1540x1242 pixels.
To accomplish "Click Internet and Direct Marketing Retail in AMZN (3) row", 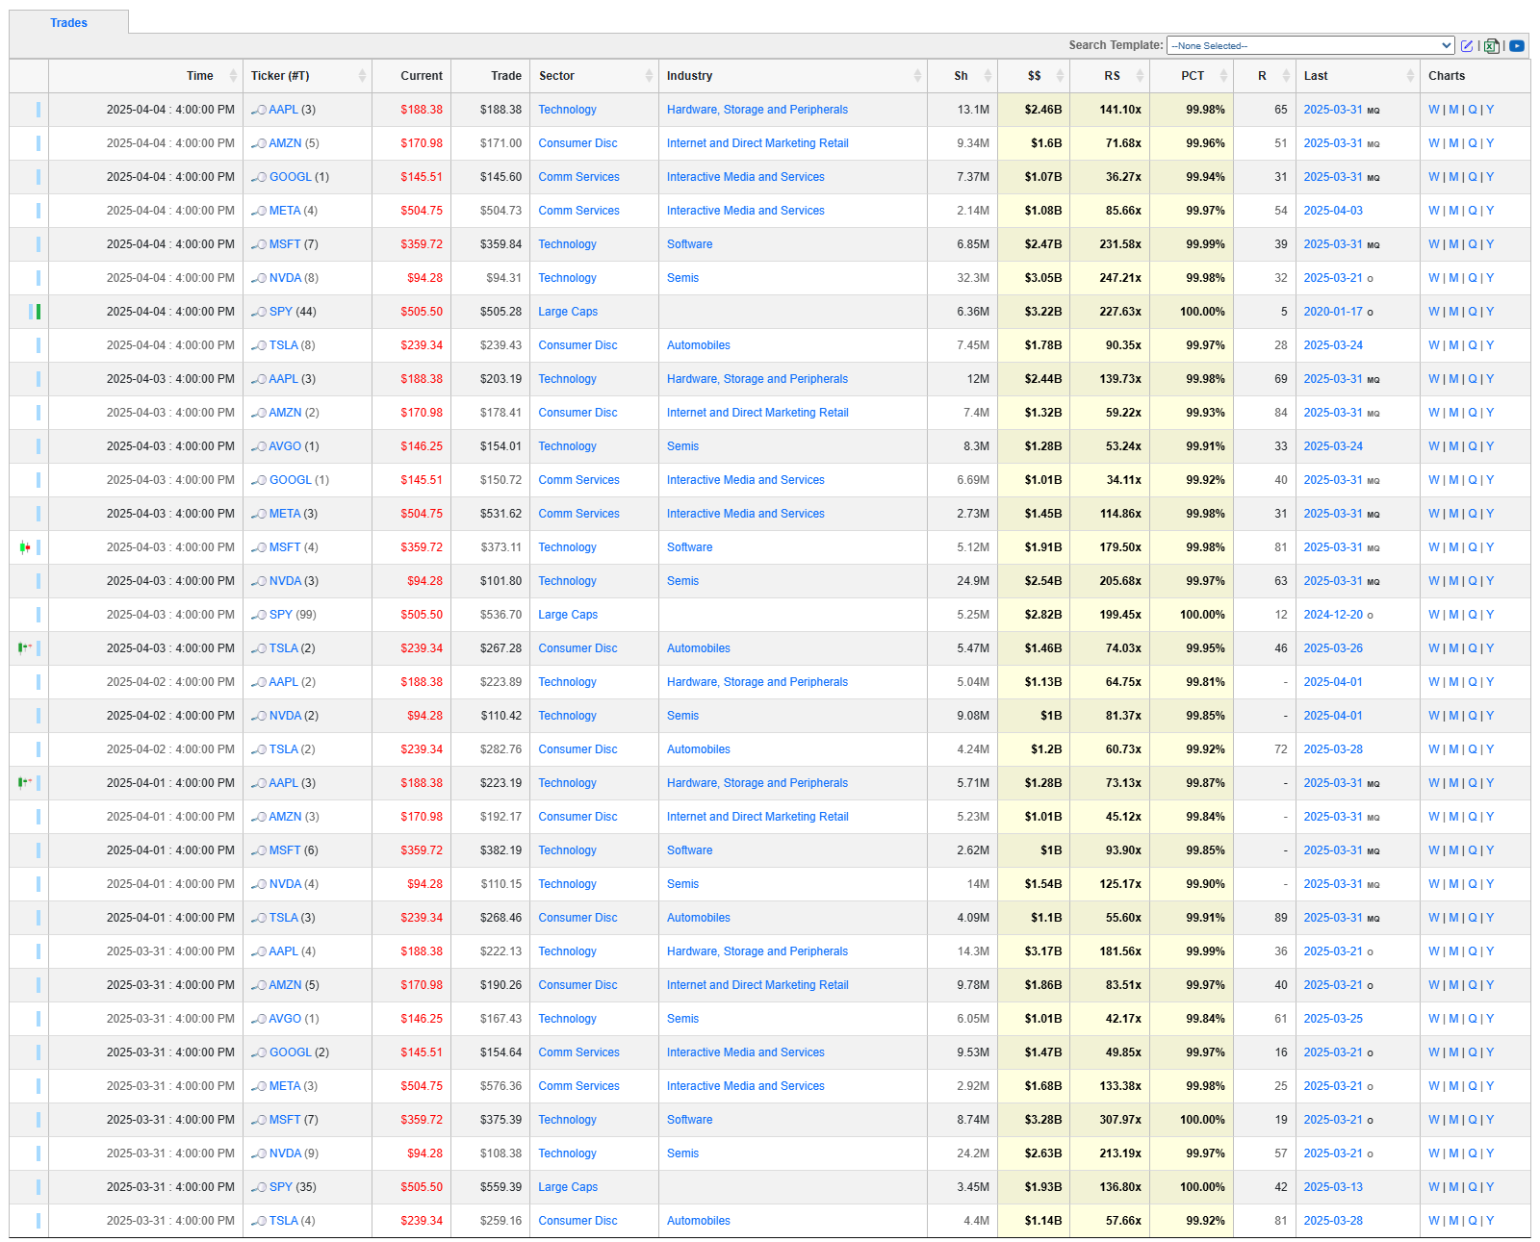I will pos(757,817).
